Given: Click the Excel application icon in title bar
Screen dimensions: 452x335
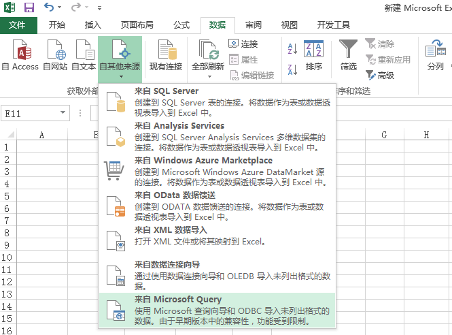Looking at the screenshot, I should coord(10,7).
